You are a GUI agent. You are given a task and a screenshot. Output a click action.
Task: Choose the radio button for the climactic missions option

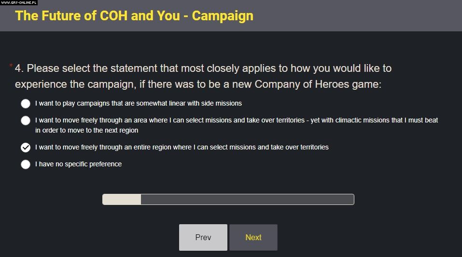point(26,121)
